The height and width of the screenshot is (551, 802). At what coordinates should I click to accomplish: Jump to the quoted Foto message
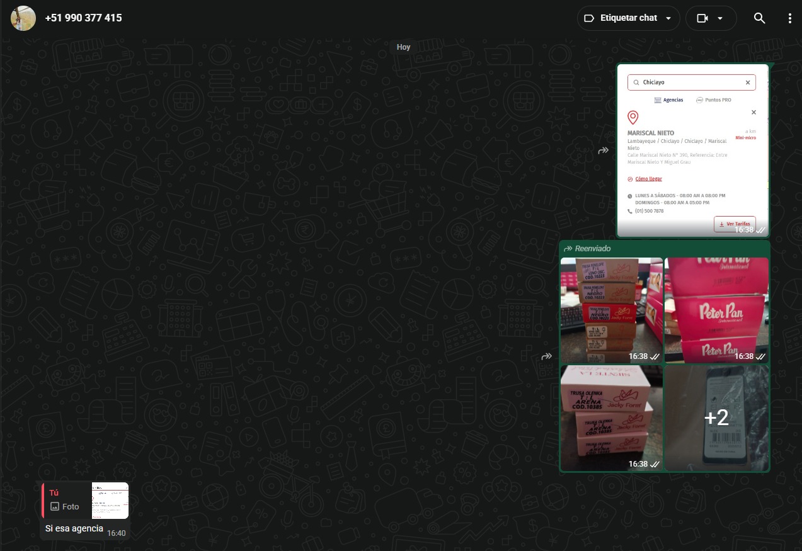[x=85, y=501]
